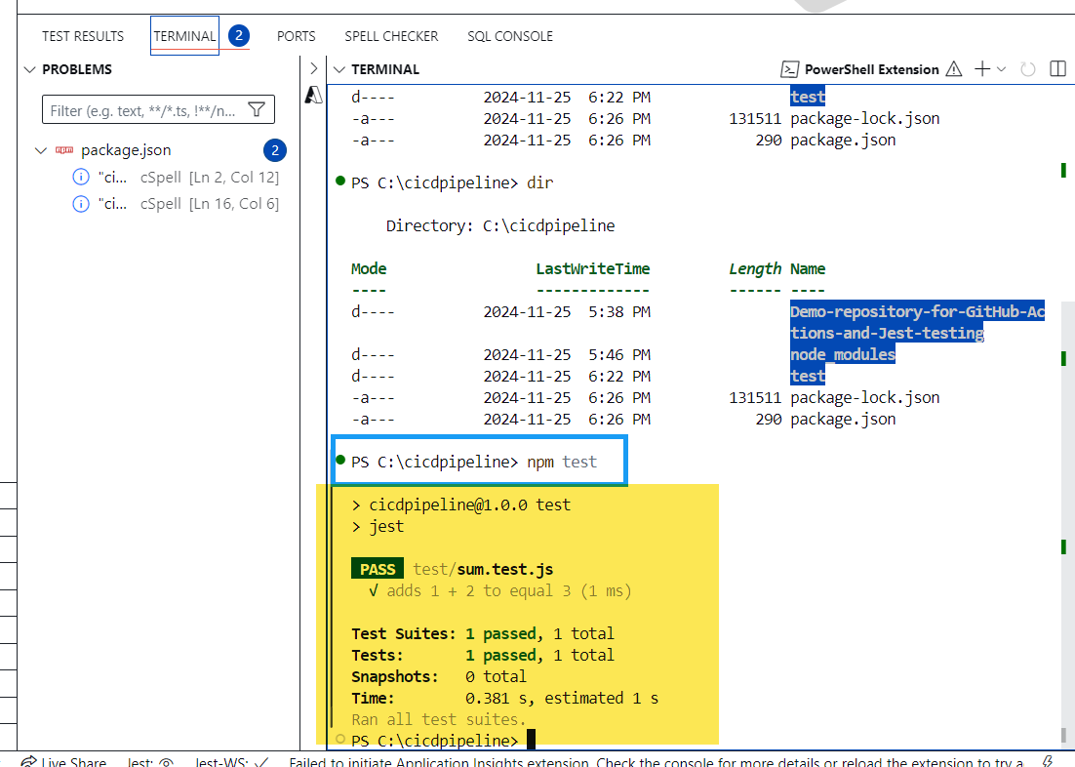Screen dimensions: 1075x767
Task: Open the SQL CONSOLE tab
Action: pyautogui.click(x=509, y=36)
